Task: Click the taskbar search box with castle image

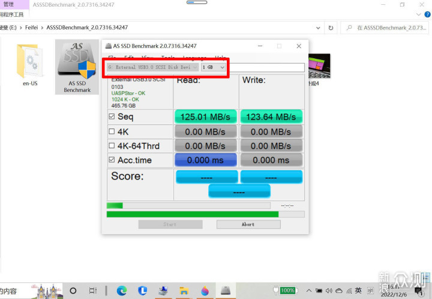Action: pyautogui.click(x=31, y=291)
